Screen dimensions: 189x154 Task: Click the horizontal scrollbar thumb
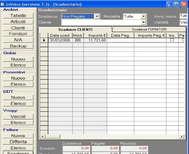pyautogui.click(x=53, y=136)
